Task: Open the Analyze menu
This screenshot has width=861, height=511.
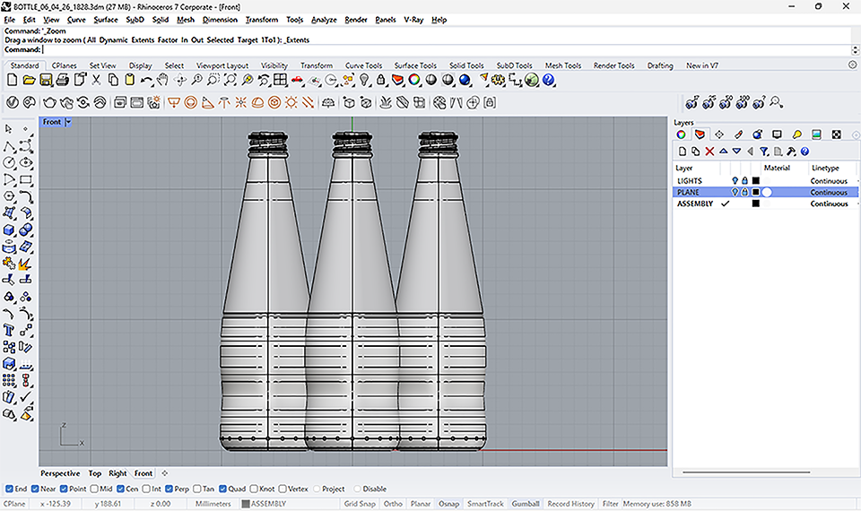Action: click(323, 20)
